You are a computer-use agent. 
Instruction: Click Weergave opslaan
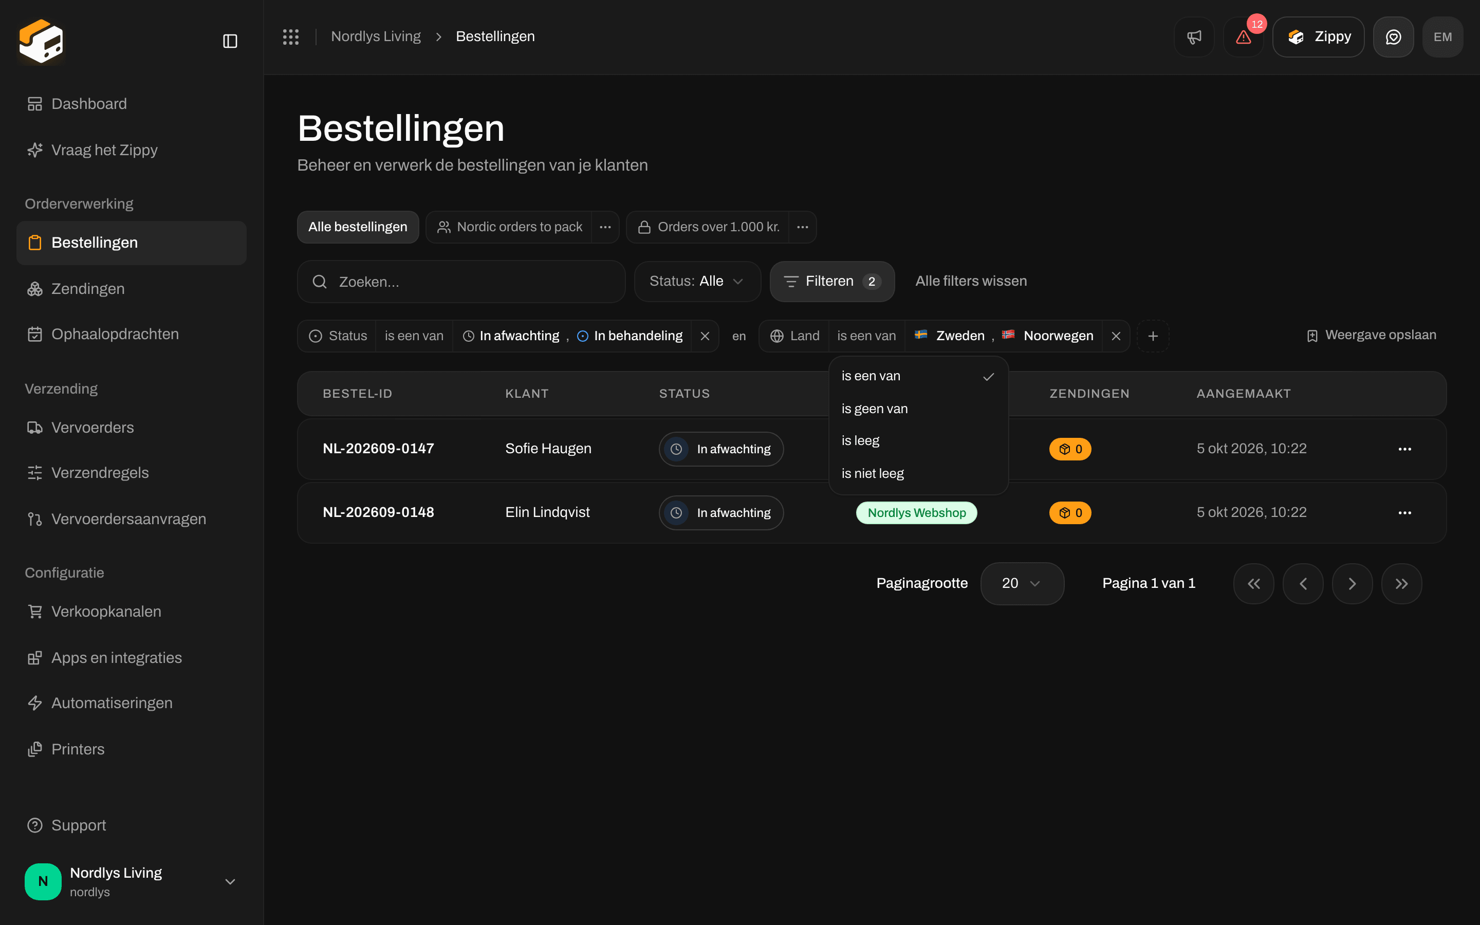[1371, 335]
